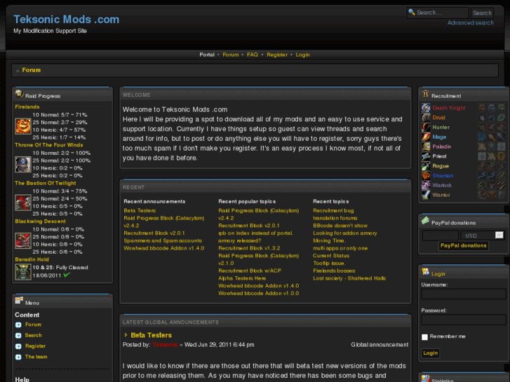Click the Username input field
The width and height of the screenshot is (510, 382).
pyautogui.click(x=463, y=294)
